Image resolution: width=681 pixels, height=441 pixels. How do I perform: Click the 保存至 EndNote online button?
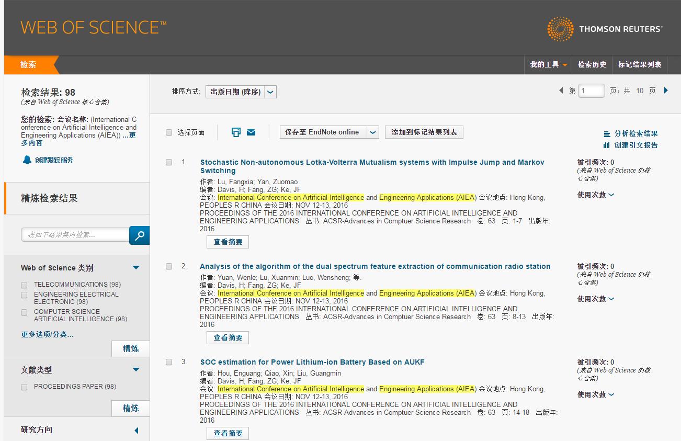[323, 132]
